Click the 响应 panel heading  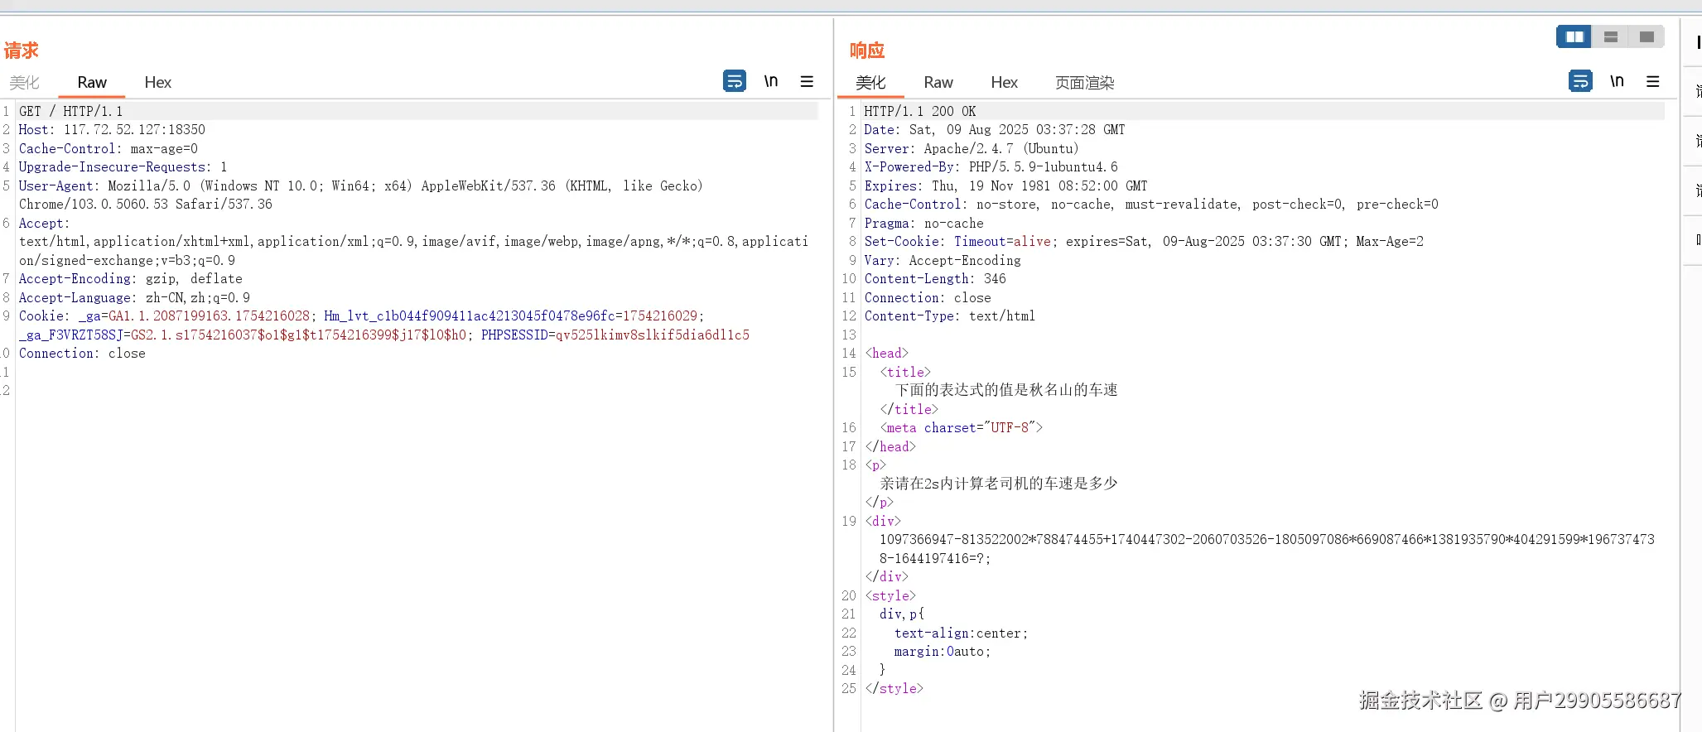coord(867,51)
